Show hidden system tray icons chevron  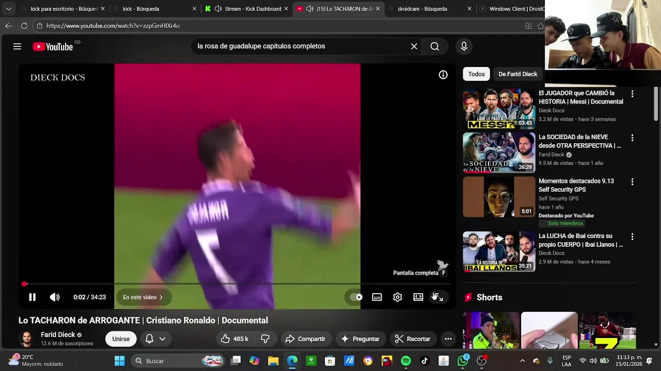(x=522, y=361)
